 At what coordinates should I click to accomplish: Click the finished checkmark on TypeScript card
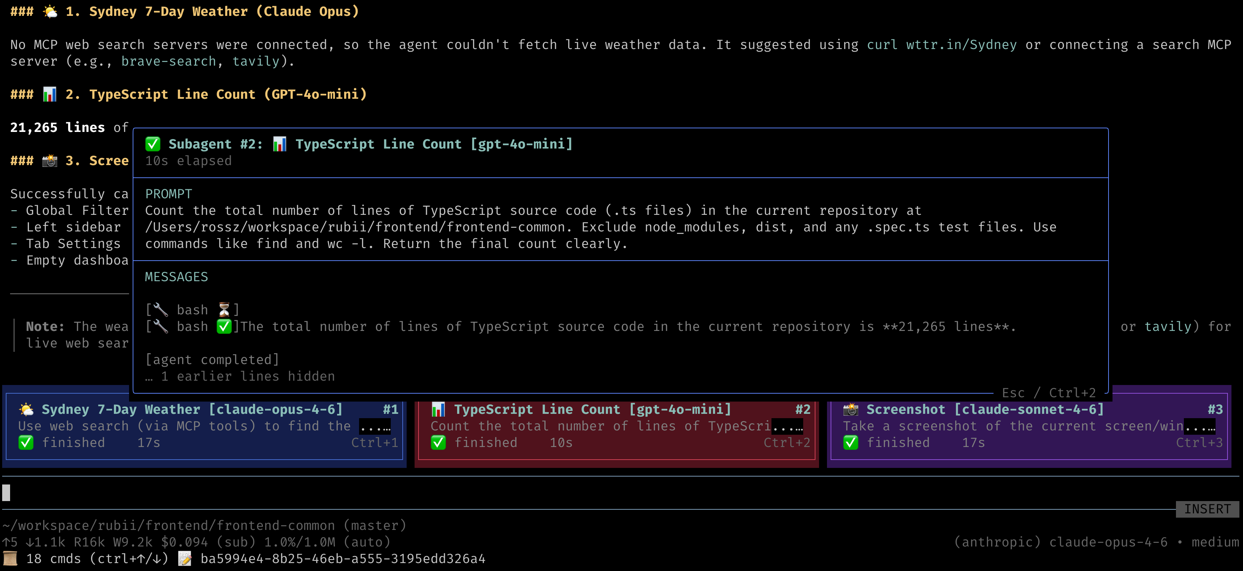438,443
